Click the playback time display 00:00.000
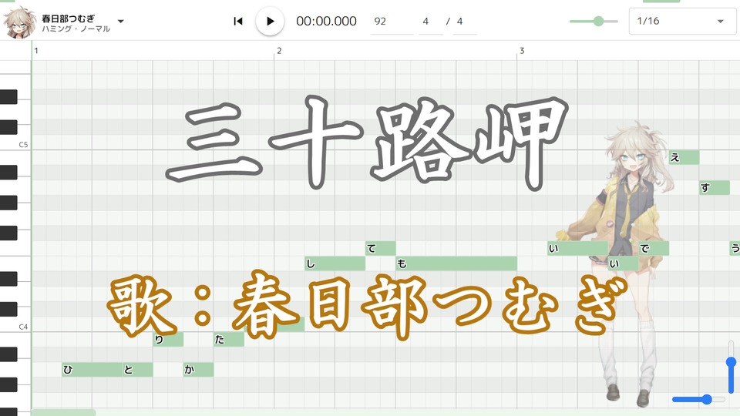Screen dimensions: 740x416 click(326, 22)
